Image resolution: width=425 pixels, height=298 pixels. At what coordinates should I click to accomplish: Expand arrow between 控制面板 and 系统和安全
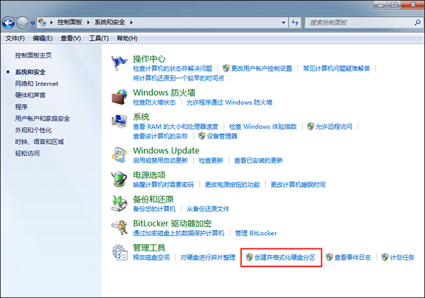click(89, 22)
